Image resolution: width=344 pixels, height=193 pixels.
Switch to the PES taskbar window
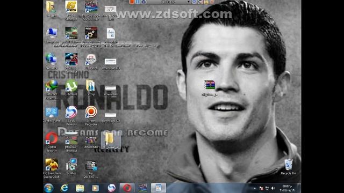pos(143,188)
